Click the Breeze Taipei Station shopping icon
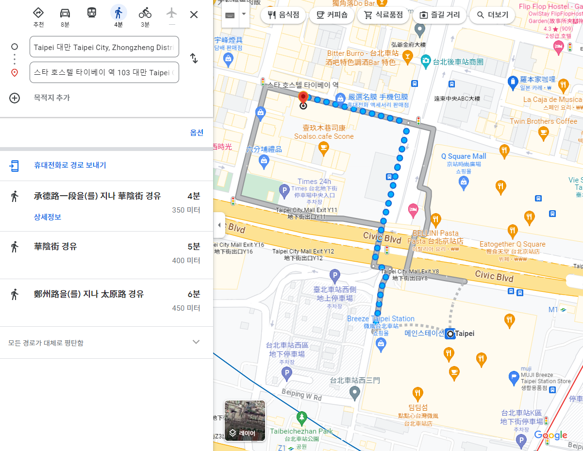The height and width of the screenshot is (451, 583). (381, 344)
